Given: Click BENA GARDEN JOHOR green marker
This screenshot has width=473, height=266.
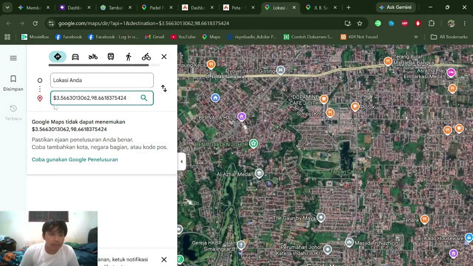Looking at the screenshot, I should pos(253,143).
